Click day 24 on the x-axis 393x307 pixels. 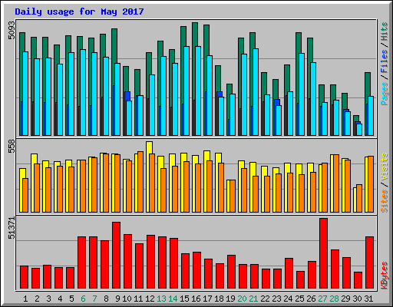tap(288, 299)
